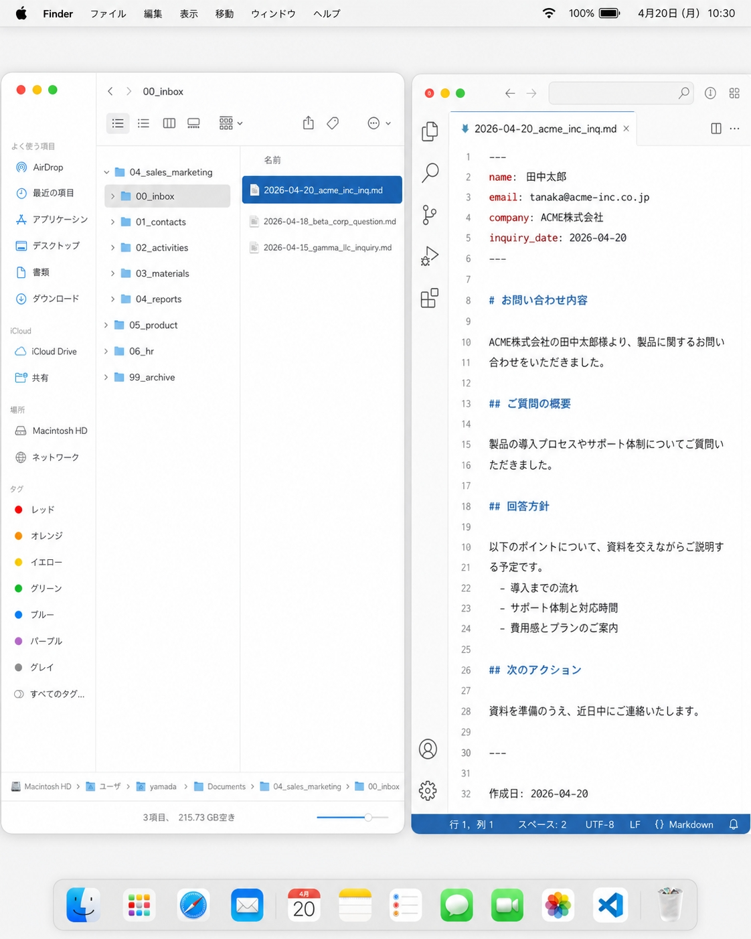
Task: Switch Finder to list view
Action: point(143,123)
